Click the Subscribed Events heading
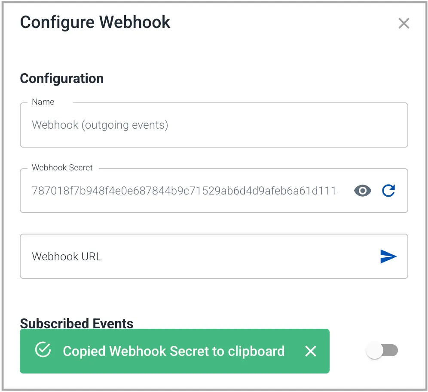 (x=76, y=323)
